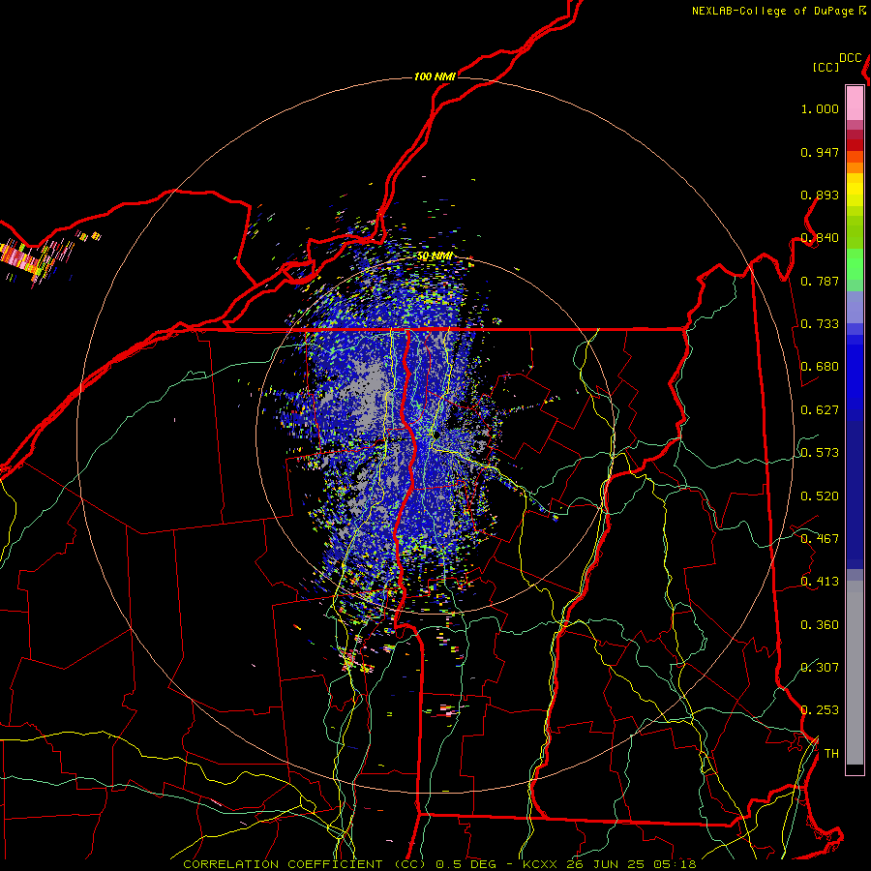Select the 0.627 legend value
Image resolution: width=871 pixels, height=871 pixels.
pyautogui.click(x=820, y=410)
